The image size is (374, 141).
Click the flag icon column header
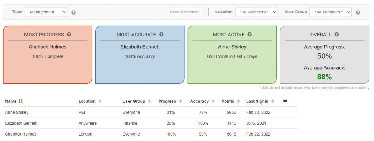tap(285, 101)
